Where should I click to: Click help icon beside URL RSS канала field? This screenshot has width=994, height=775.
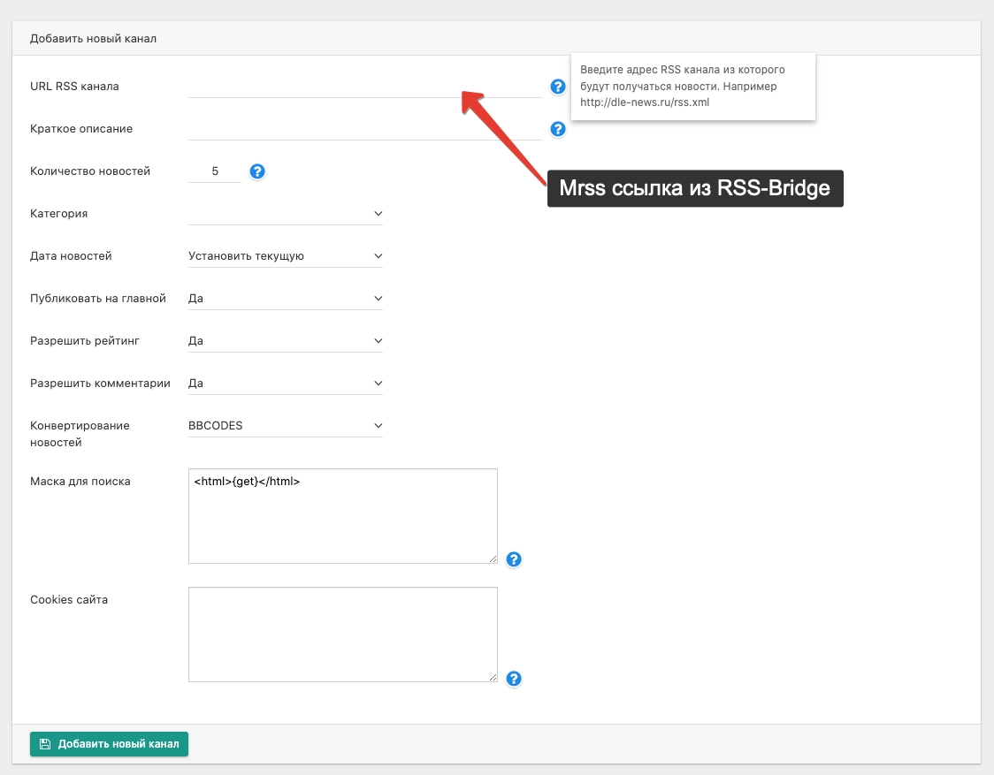[558, 87]
